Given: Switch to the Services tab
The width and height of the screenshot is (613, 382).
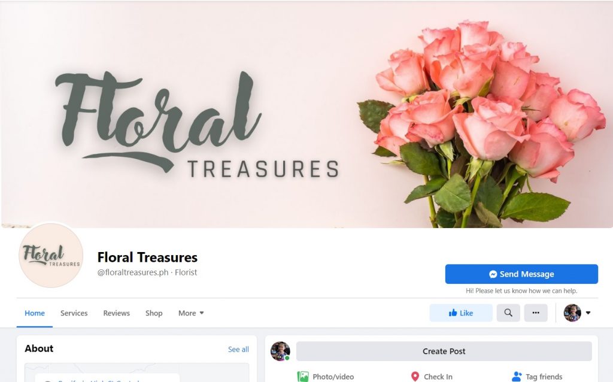Looking at the screenshot, I should (x=74, y=313).
